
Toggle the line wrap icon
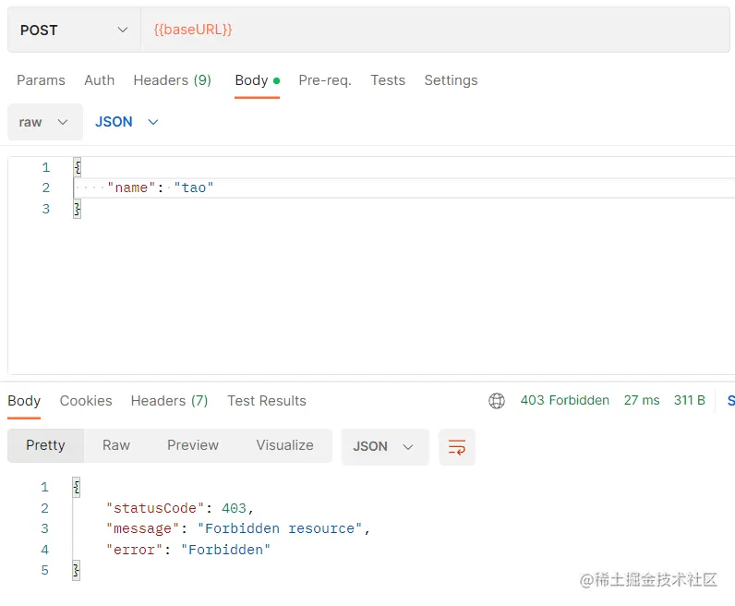tap(457, 447)
